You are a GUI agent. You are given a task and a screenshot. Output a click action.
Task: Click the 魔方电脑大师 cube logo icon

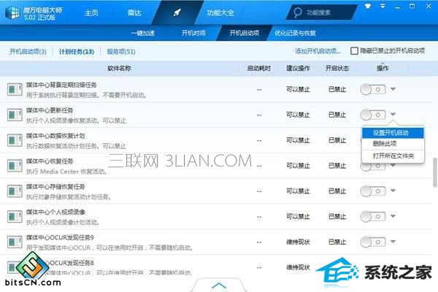(x=12, y=13)
